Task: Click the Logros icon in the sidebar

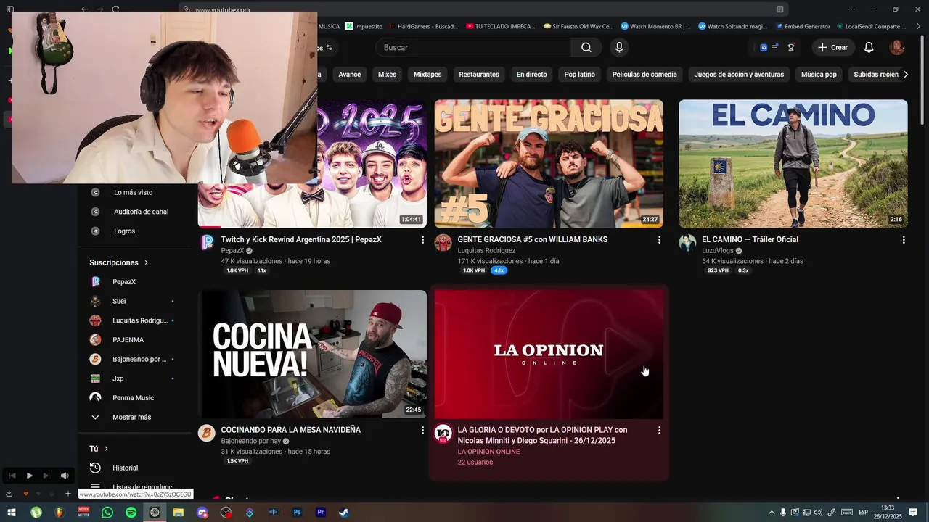Action: (x=95, y=231)
